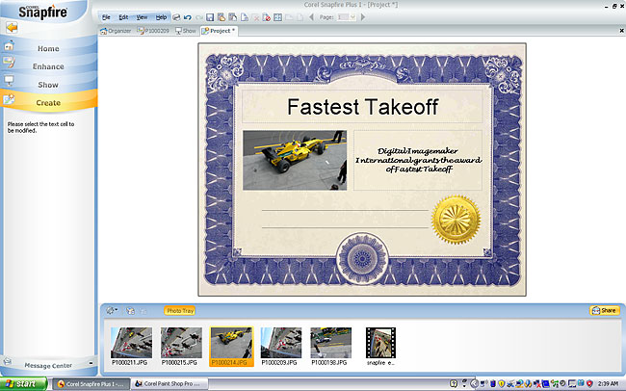This screenshot has height=391, width=626.
Task: Click the Photo Tray label button
Action: (179, 311)
